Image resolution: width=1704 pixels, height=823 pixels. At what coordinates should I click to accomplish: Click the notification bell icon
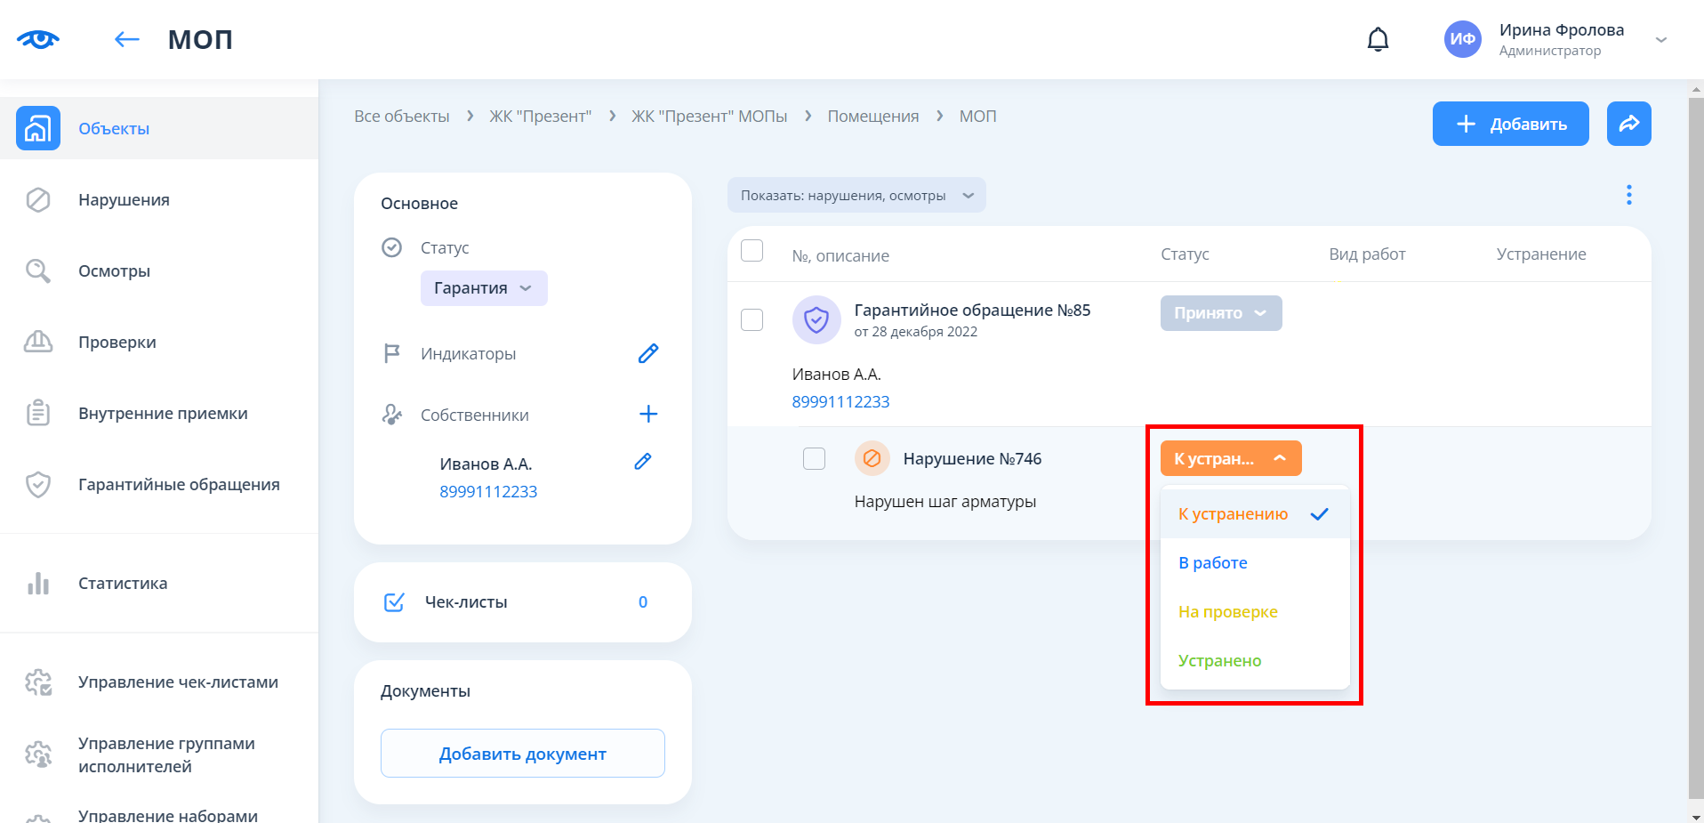[1378, 40]
